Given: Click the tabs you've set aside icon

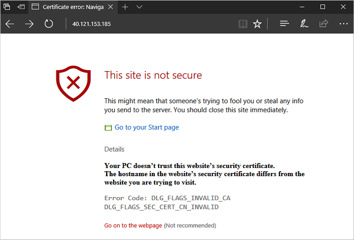Looking at the screenshot, I should (x=7, y=7).
